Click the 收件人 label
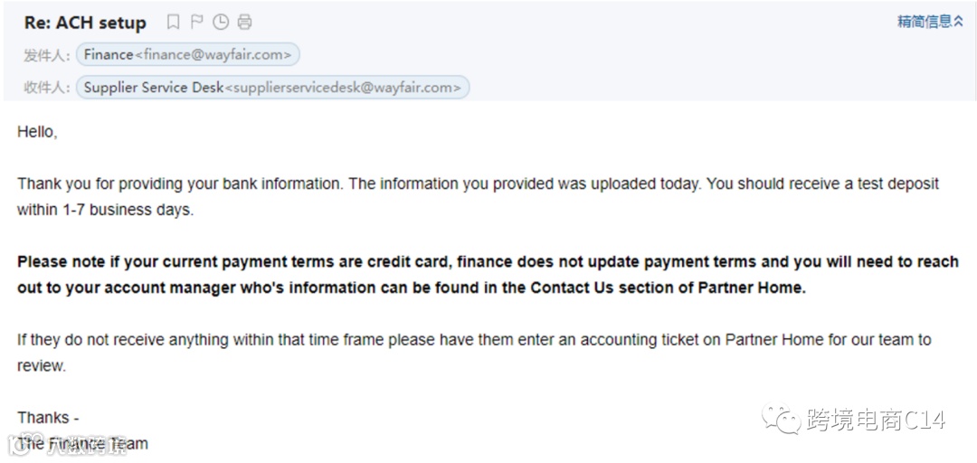 point(46,88)
